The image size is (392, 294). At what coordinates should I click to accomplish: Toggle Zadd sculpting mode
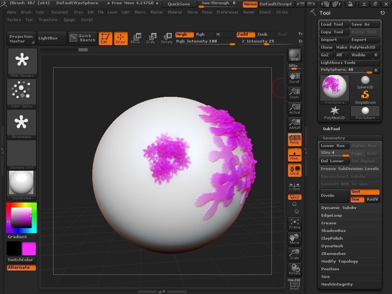[245, 34]
